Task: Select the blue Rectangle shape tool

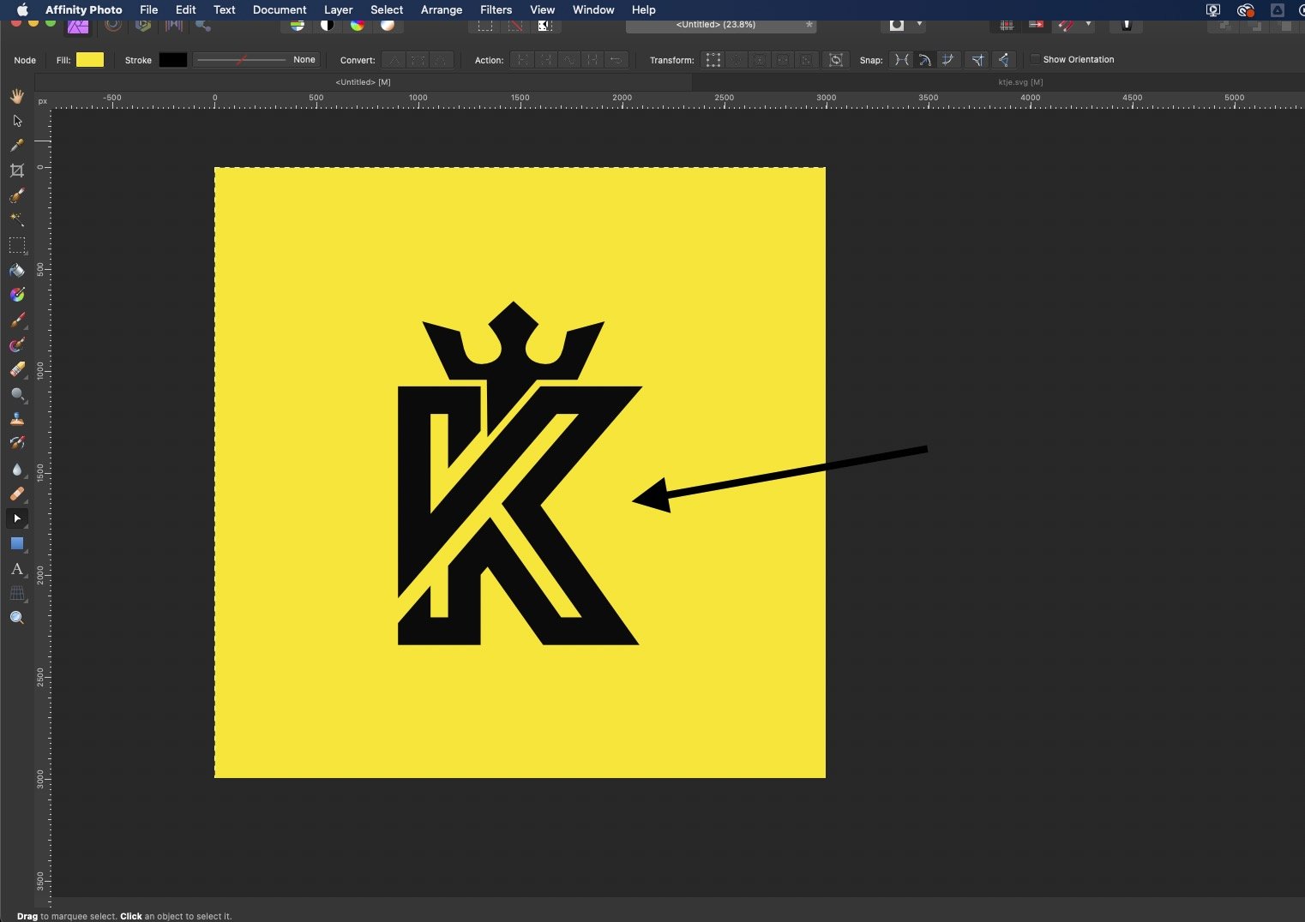Action: [x=17, y=543]
